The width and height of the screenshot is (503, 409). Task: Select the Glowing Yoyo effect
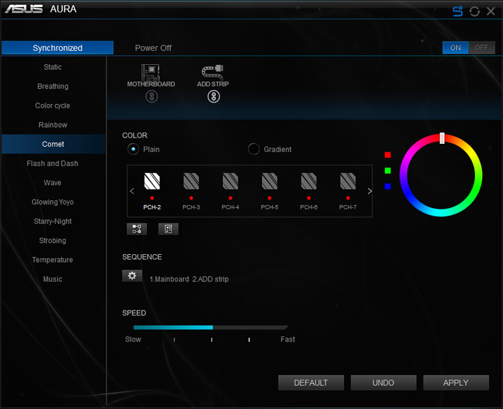pos(53,202)
